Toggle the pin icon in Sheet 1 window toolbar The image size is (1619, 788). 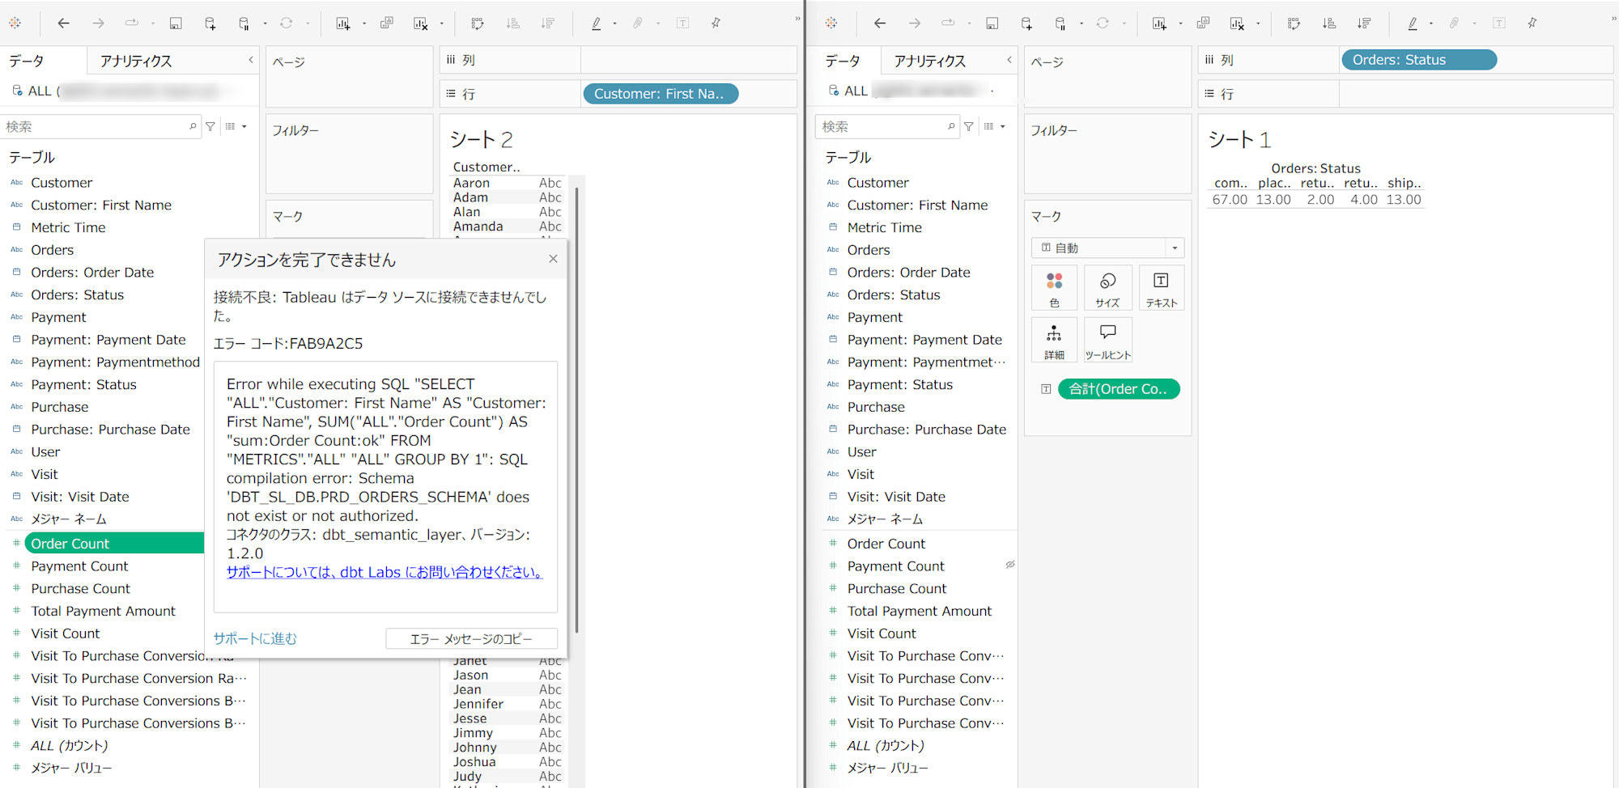[x=1532, y=23]
